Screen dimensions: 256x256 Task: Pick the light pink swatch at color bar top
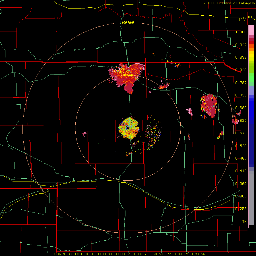[251, 30]
